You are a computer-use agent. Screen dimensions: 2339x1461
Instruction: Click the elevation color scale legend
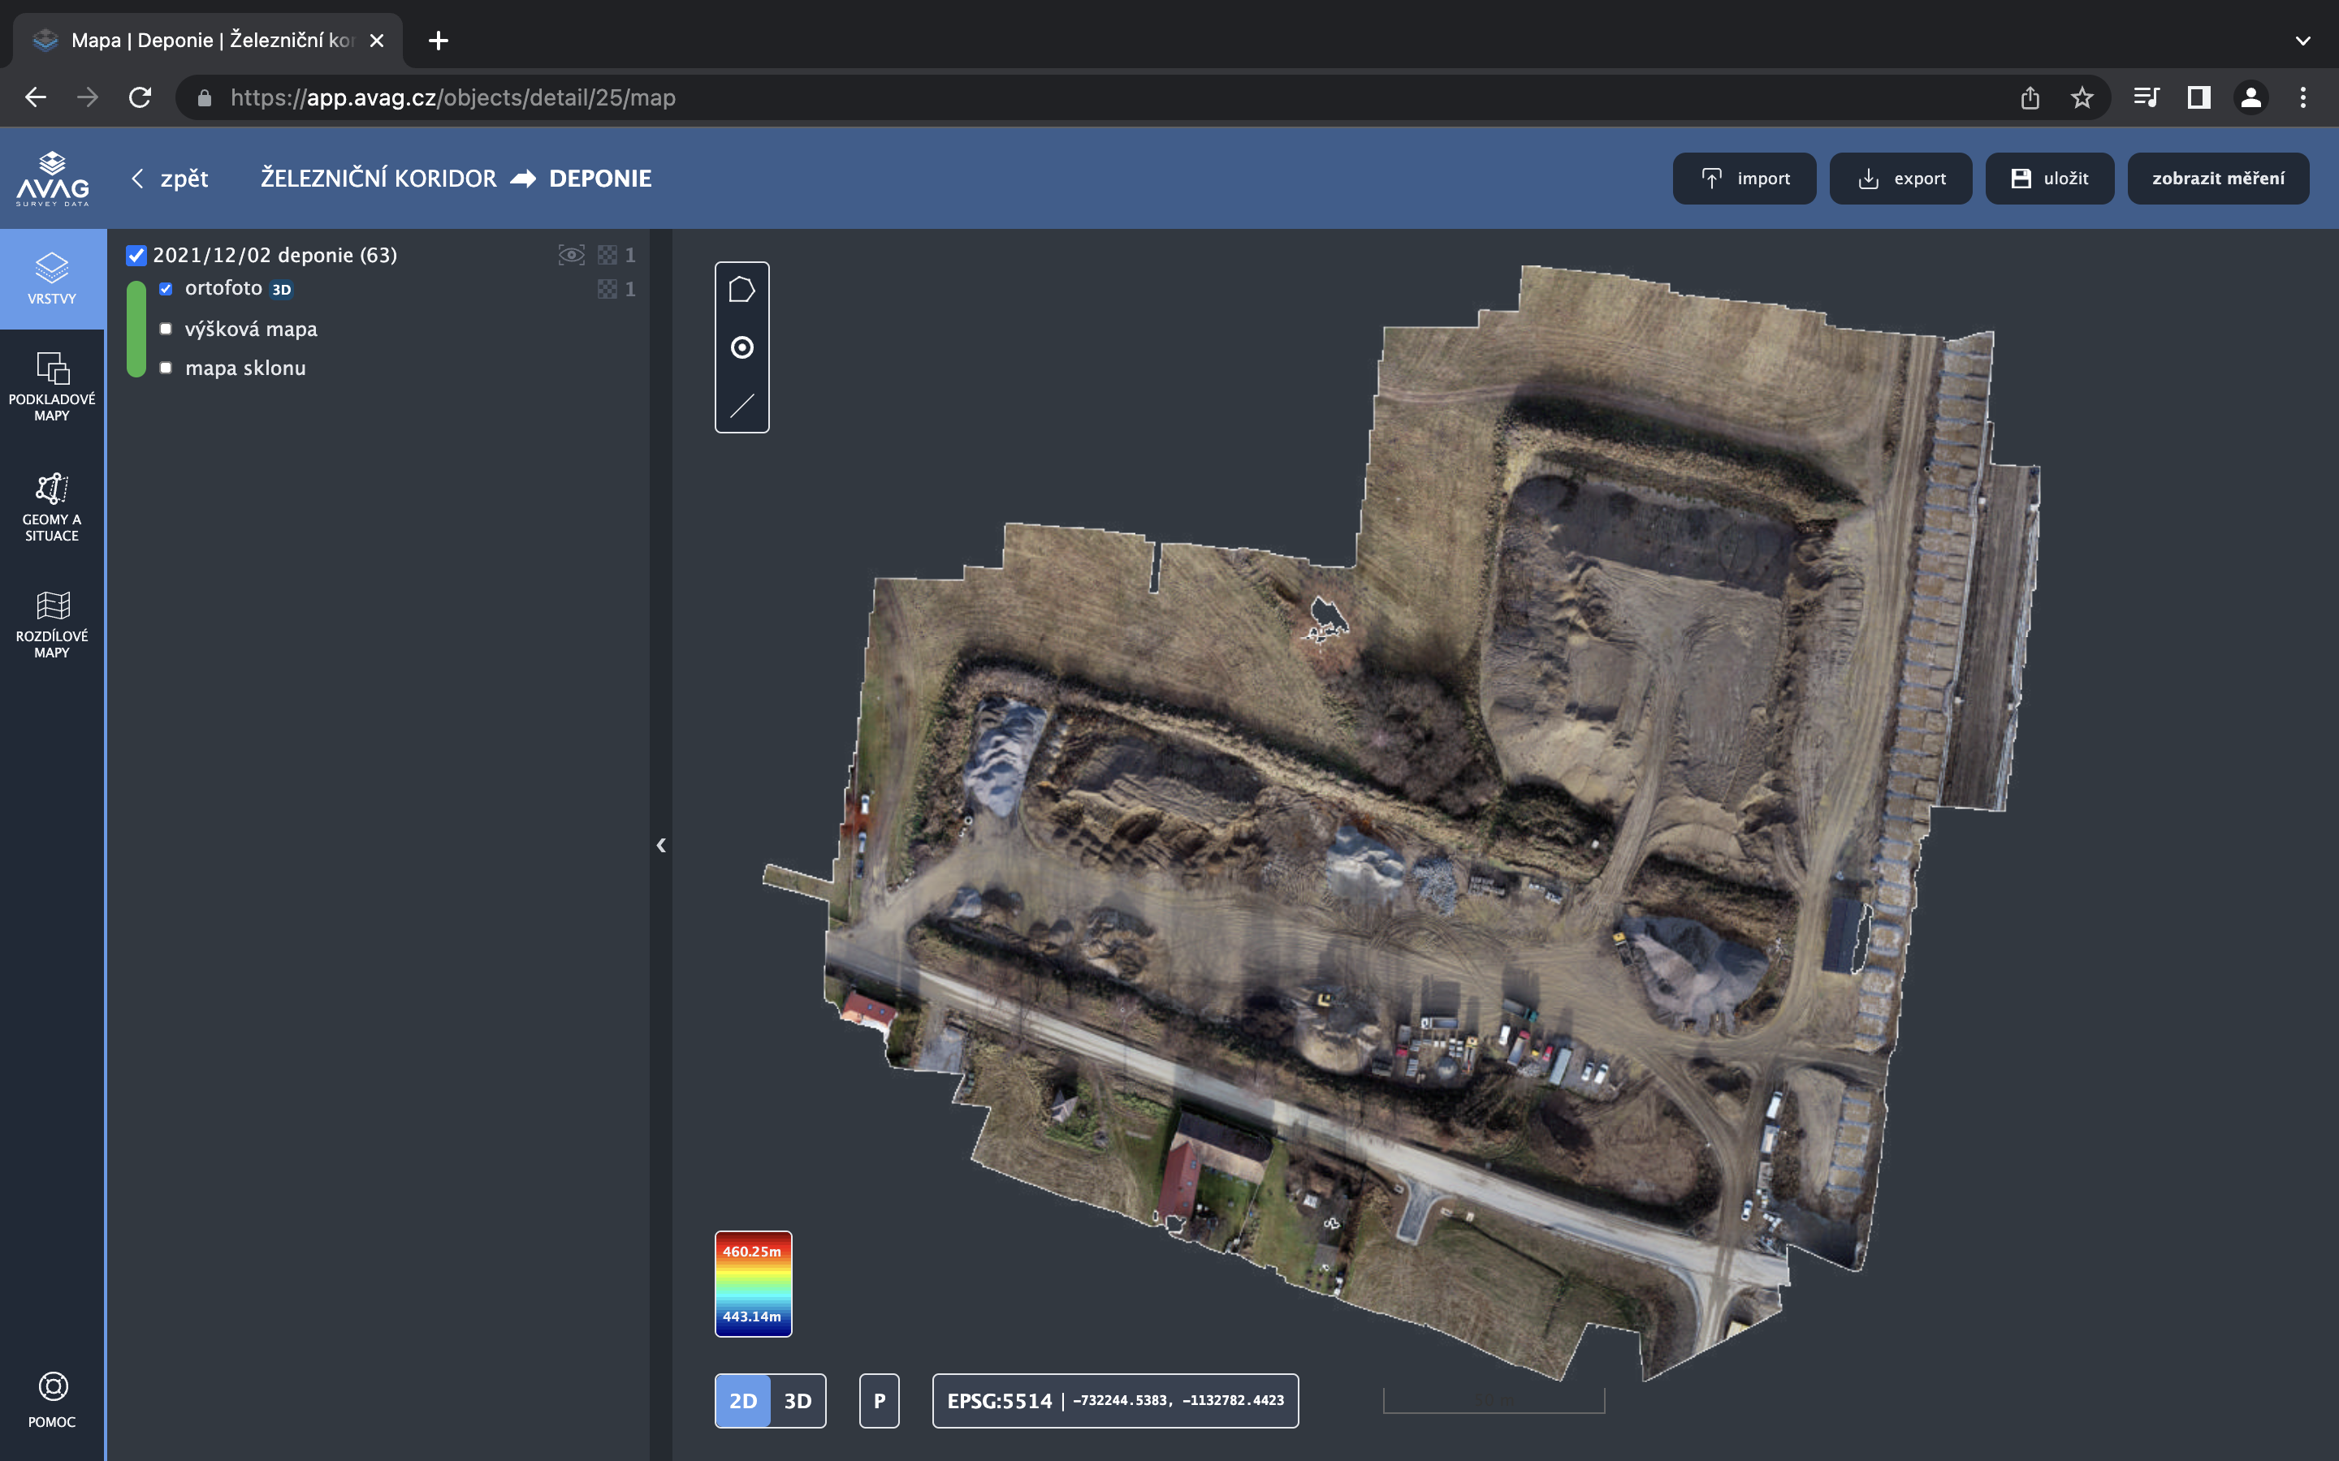pyautogui.click(x=753, y=1283)
